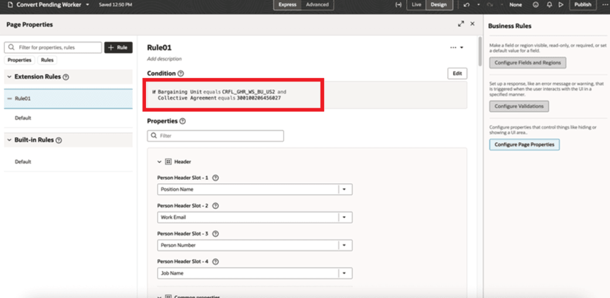Click the + Rule button
Screen dimensions: 610x298
pos(118,47)
